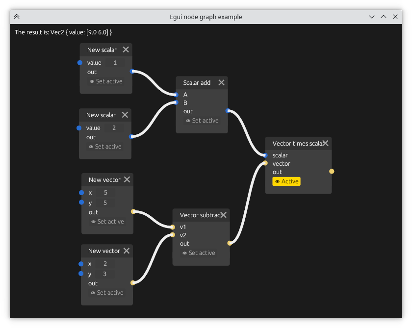
Task: Select the y field showing 3
Action: [x=105, y=274]
